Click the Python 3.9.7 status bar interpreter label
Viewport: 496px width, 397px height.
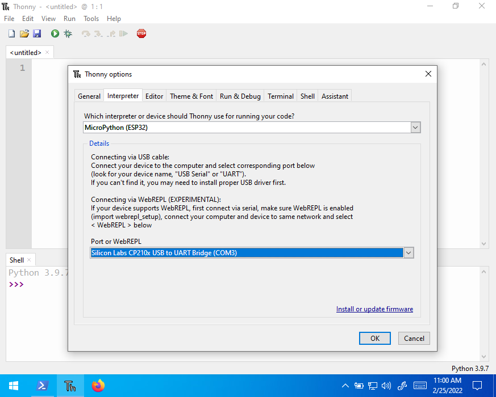click(x=470, y=369)
